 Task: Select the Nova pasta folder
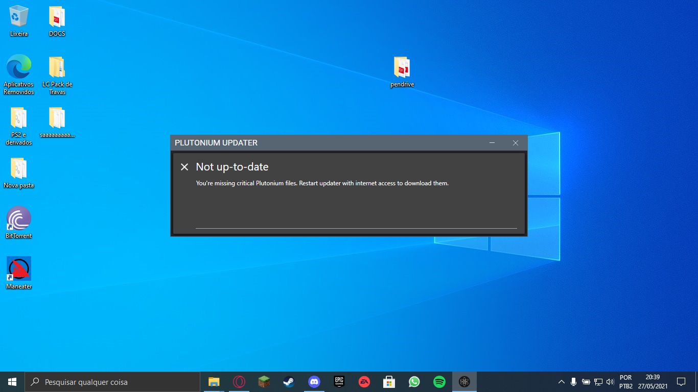[x=19, y=173]
